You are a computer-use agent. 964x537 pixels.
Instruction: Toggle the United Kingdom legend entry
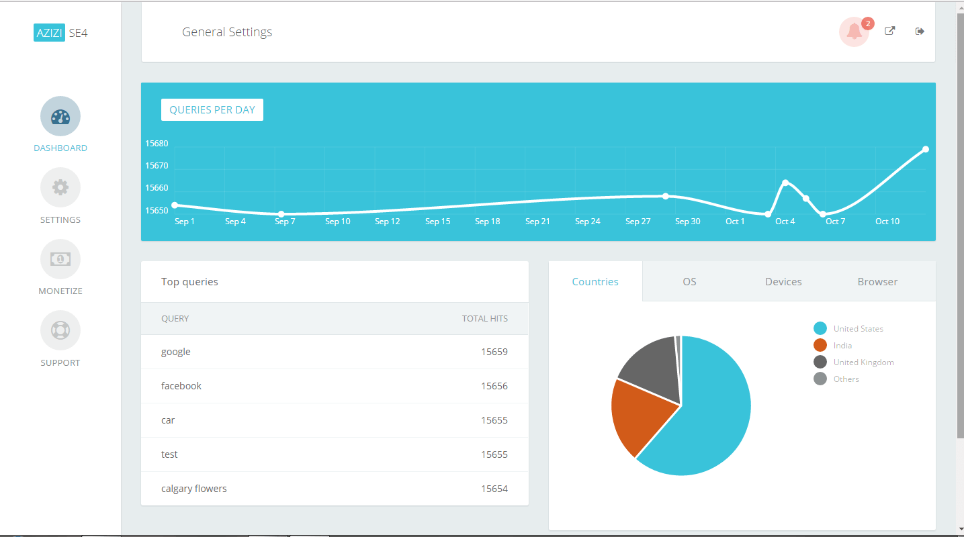point(863,362)
